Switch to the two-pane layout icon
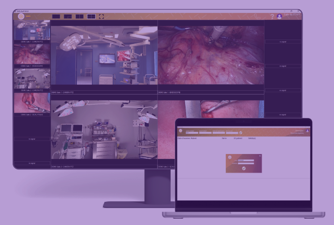The height and width of the screenshot is (225, 334). click(x=68, y=16)
